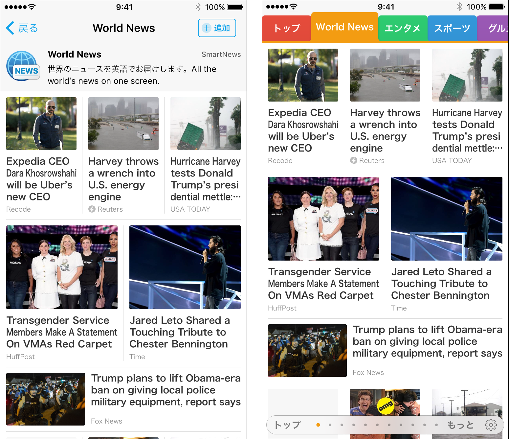The height and width of the screenshot is (439, 509).
Task: Open Expedia CEO photo in the right screen
Action: (303, 75)
